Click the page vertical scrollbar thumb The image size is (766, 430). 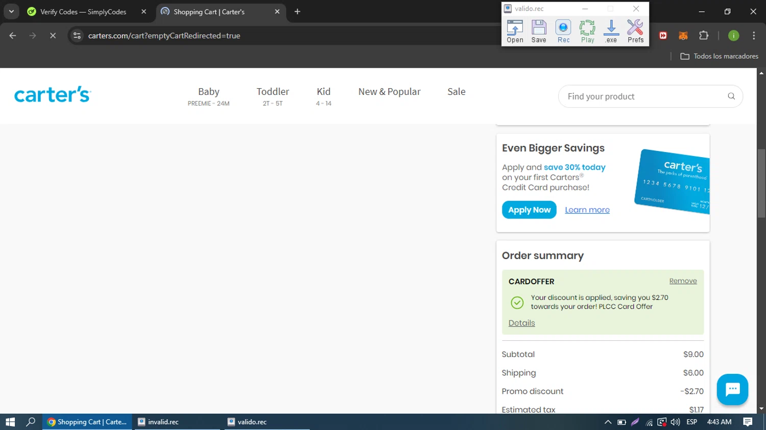pos(761,184)
